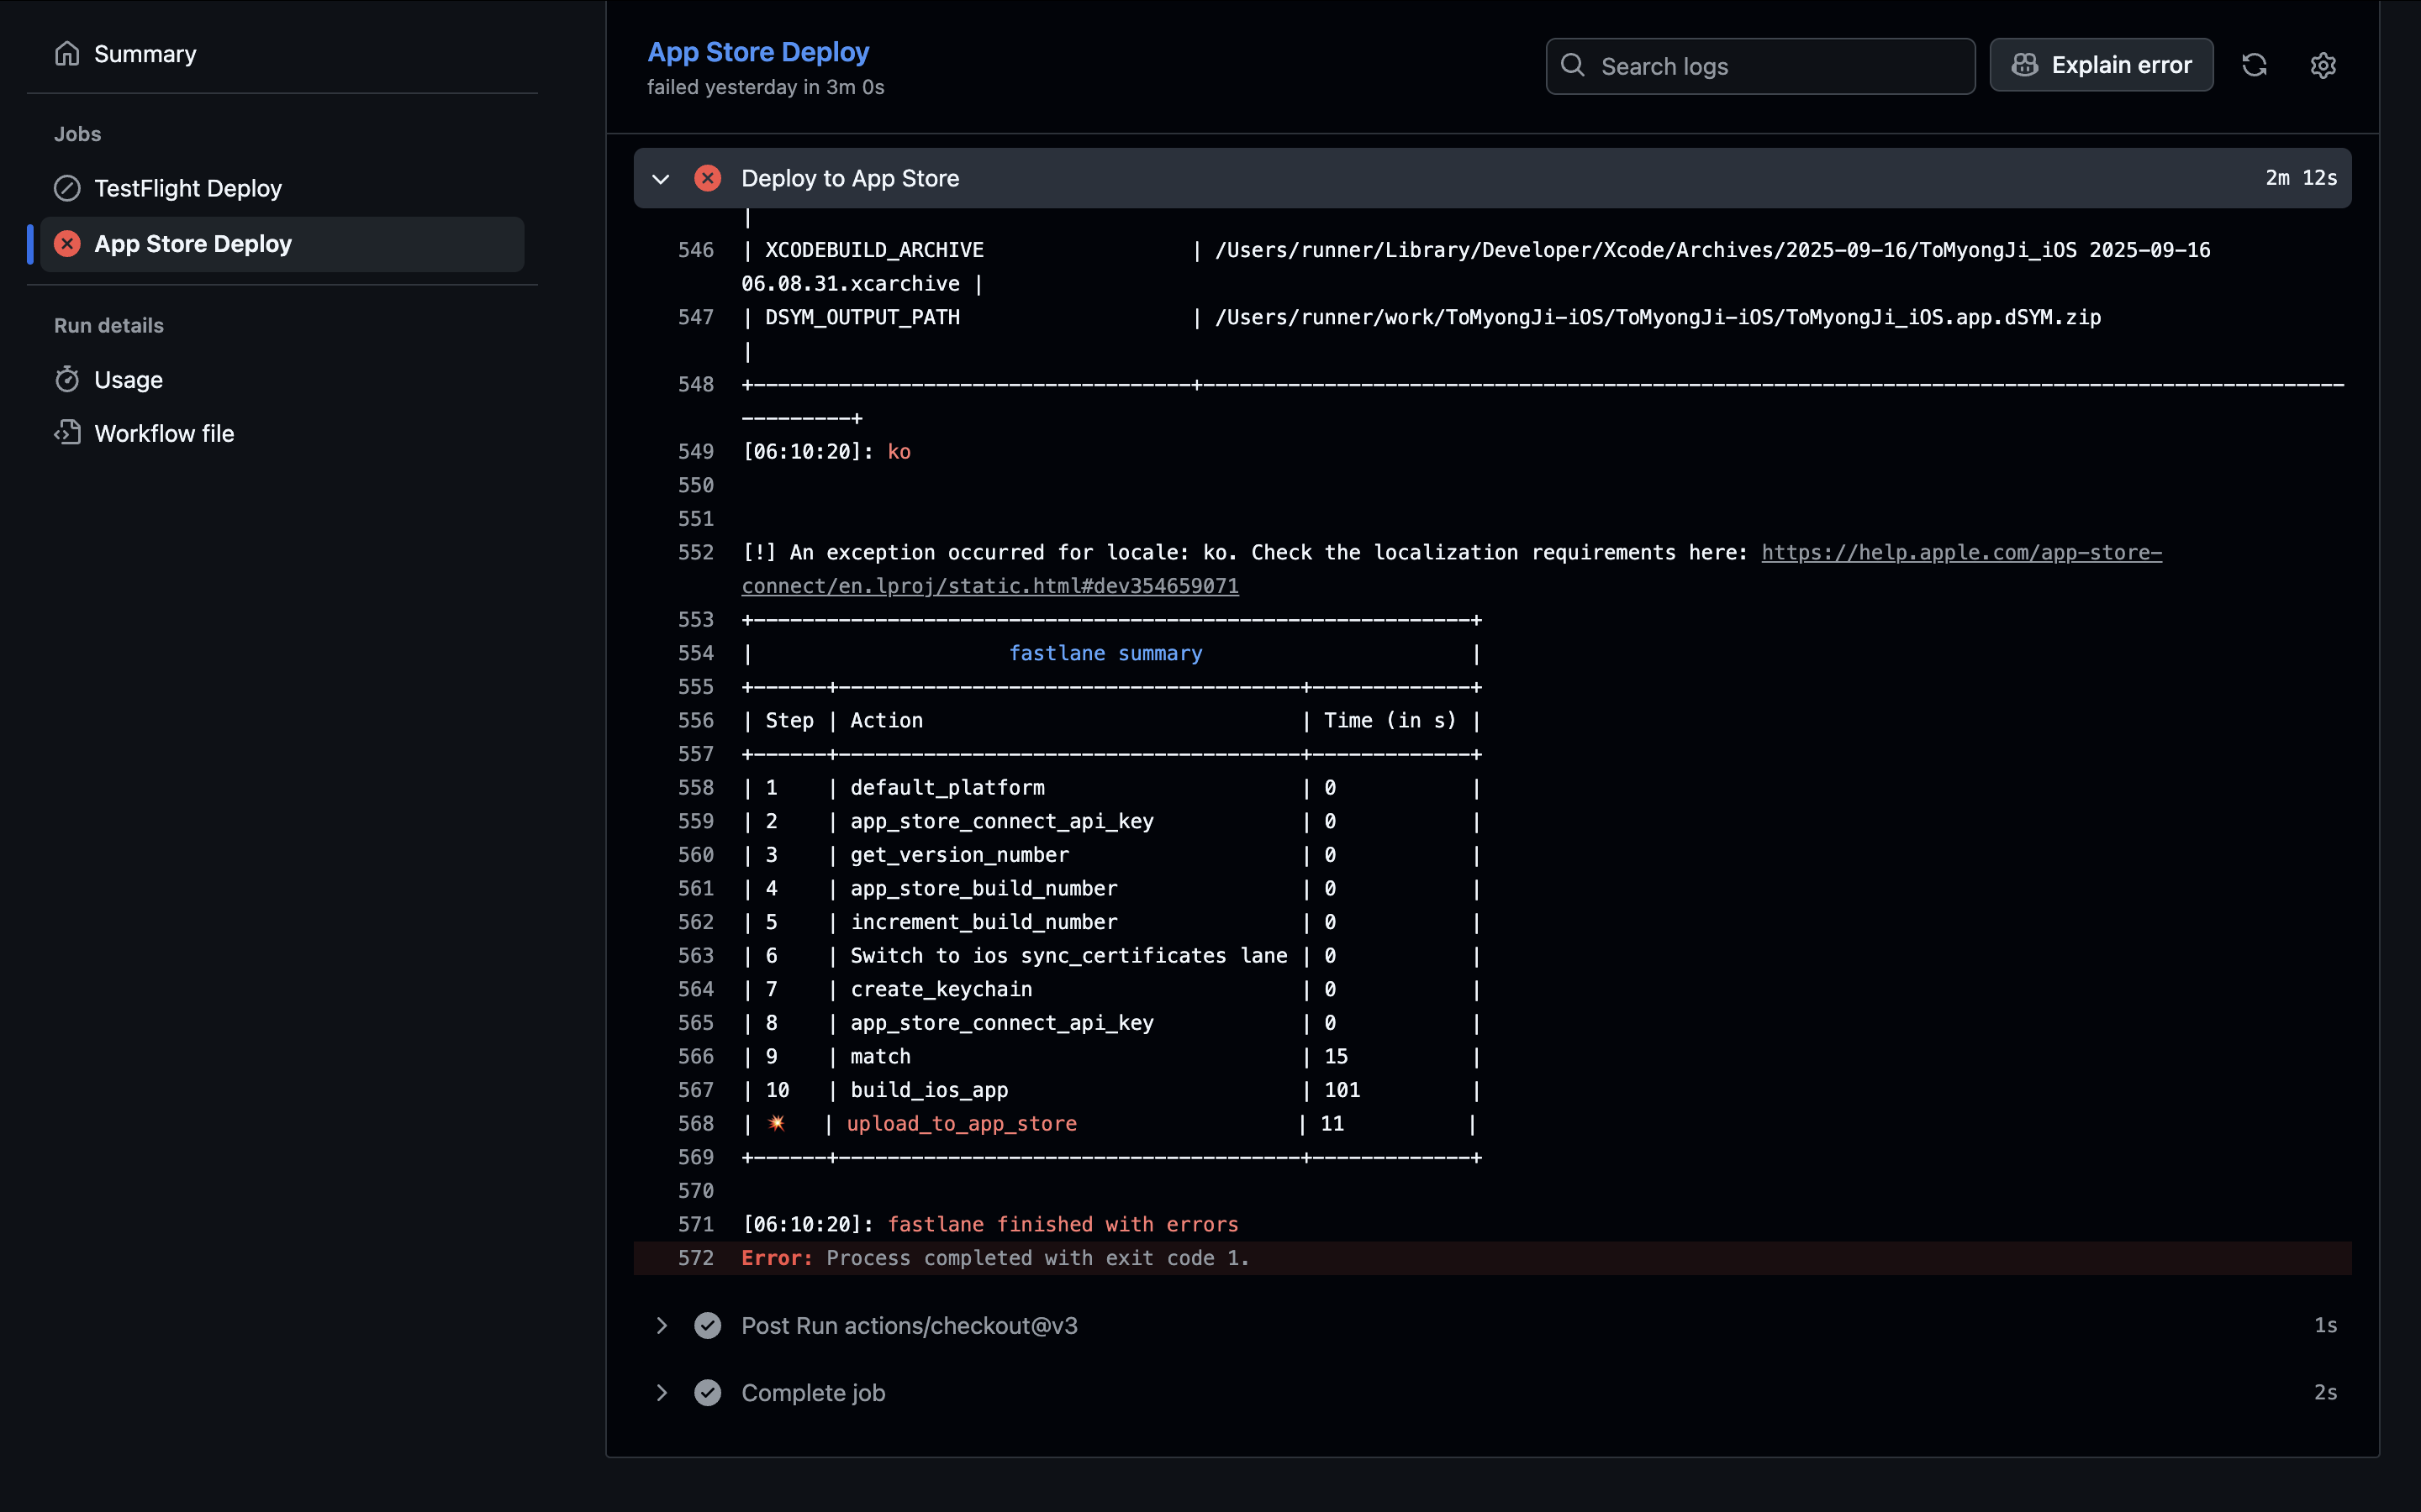Open the log settings gear icon
Viewport: 2421px width, 1512px height.
(x=2323, y=66)
